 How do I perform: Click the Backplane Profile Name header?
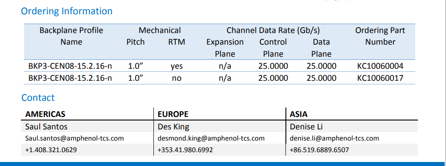pos(71,36)
